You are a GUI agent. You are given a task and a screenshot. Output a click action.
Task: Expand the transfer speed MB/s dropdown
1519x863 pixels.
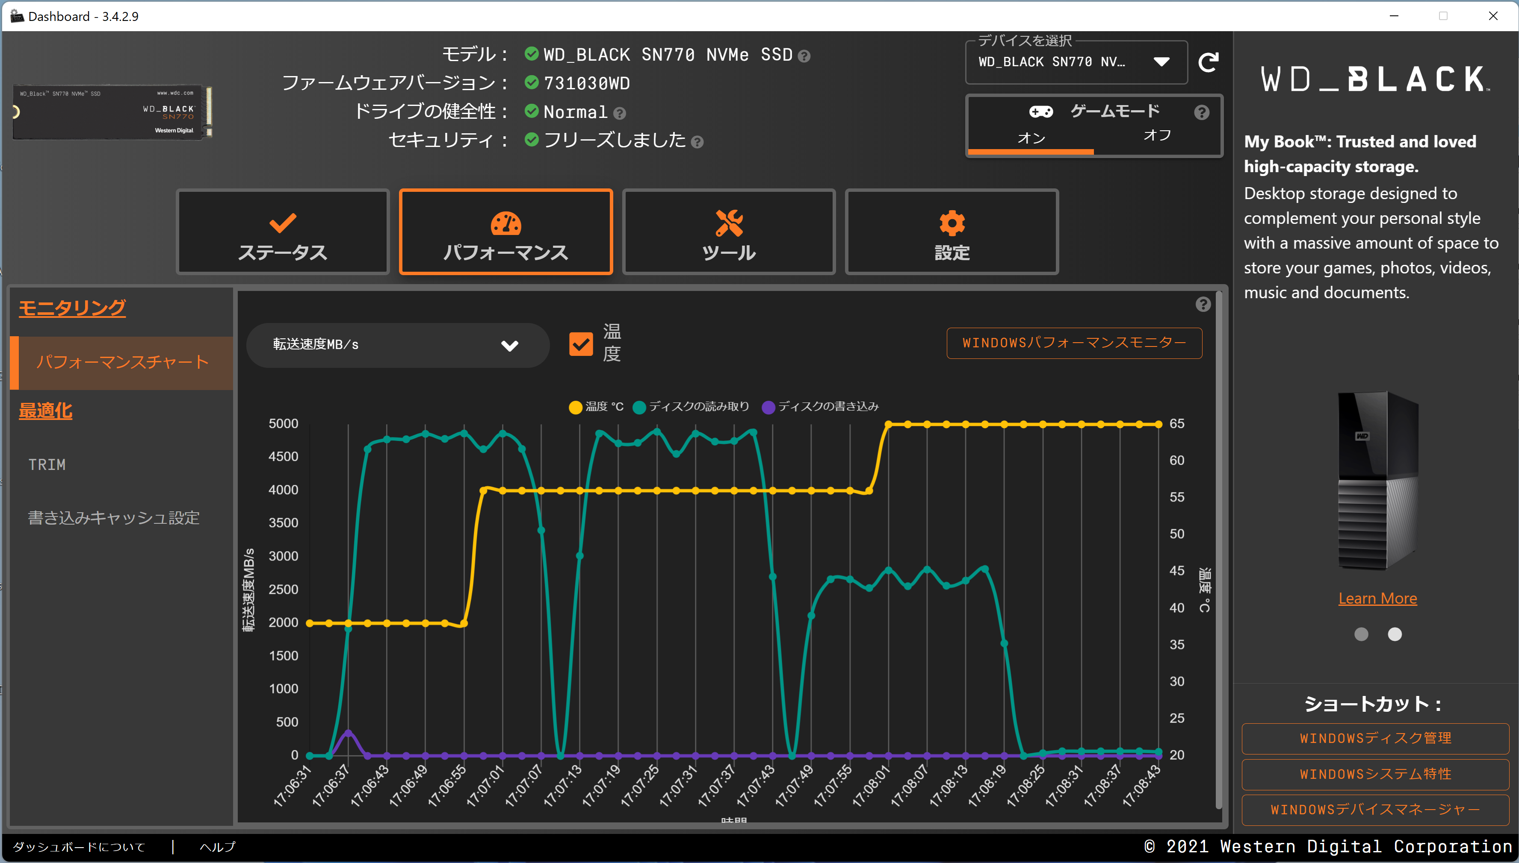pos(397,345)
